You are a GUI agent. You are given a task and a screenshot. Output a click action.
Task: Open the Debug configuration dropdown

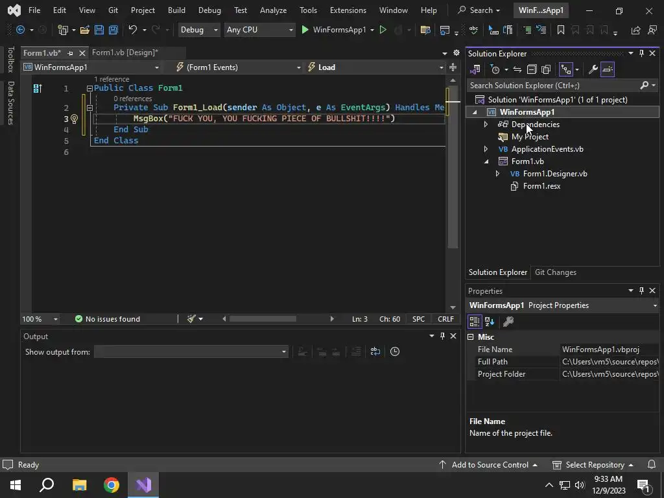tap(198, 30)
